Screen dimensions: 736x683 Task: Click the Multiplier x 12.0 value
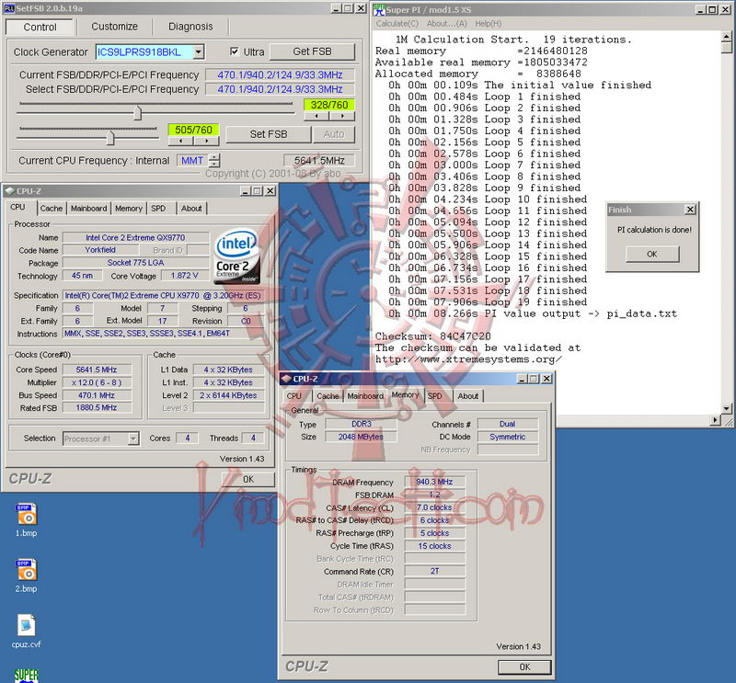[97, 382]
